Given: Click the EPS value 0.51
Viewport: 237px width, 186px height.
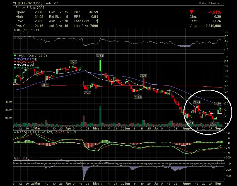Looking at the screenshot, I should click(x=95, y=17).
